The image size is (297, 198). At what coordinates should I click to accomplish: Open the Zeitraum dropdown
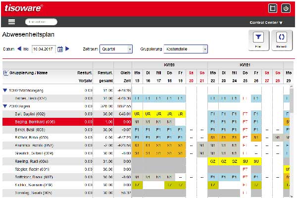point(116,49)
